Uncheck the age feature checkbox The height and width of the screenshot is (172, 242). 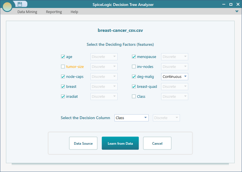[x=63, y=57]
